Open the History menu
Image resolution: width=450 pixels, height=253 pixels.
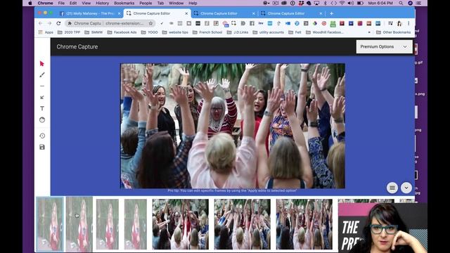pos(102,3)
